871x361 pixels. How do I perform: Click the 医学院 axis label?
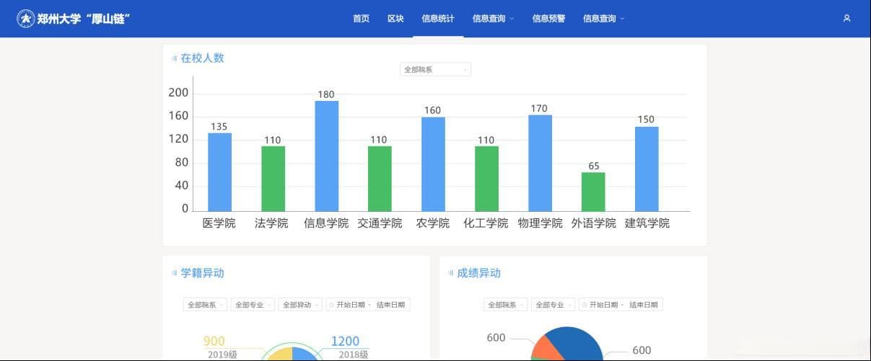tap(219, 223)
